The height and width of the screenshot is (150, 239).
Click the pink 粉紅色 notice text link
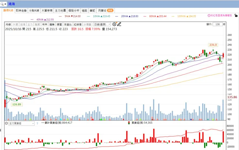point(221,16)
